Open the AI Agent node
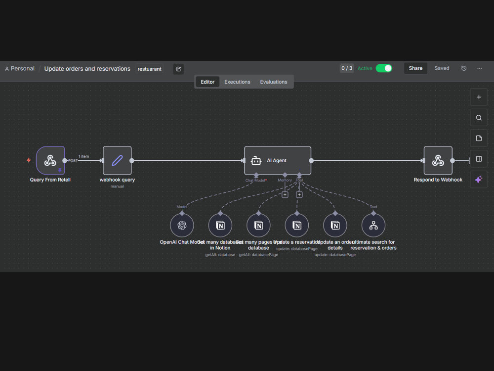 tap(278, 160)
